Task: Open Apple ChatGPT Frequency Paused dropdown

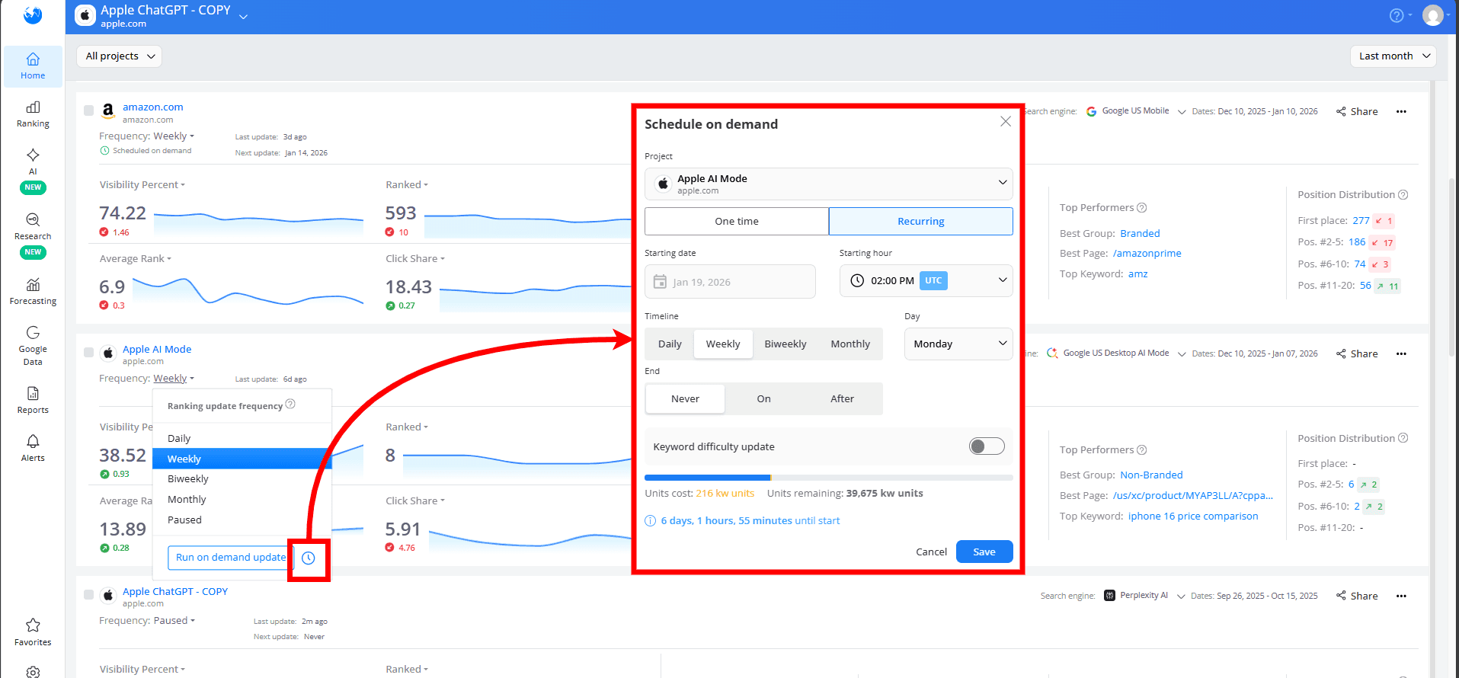Action: click(174, 621)
